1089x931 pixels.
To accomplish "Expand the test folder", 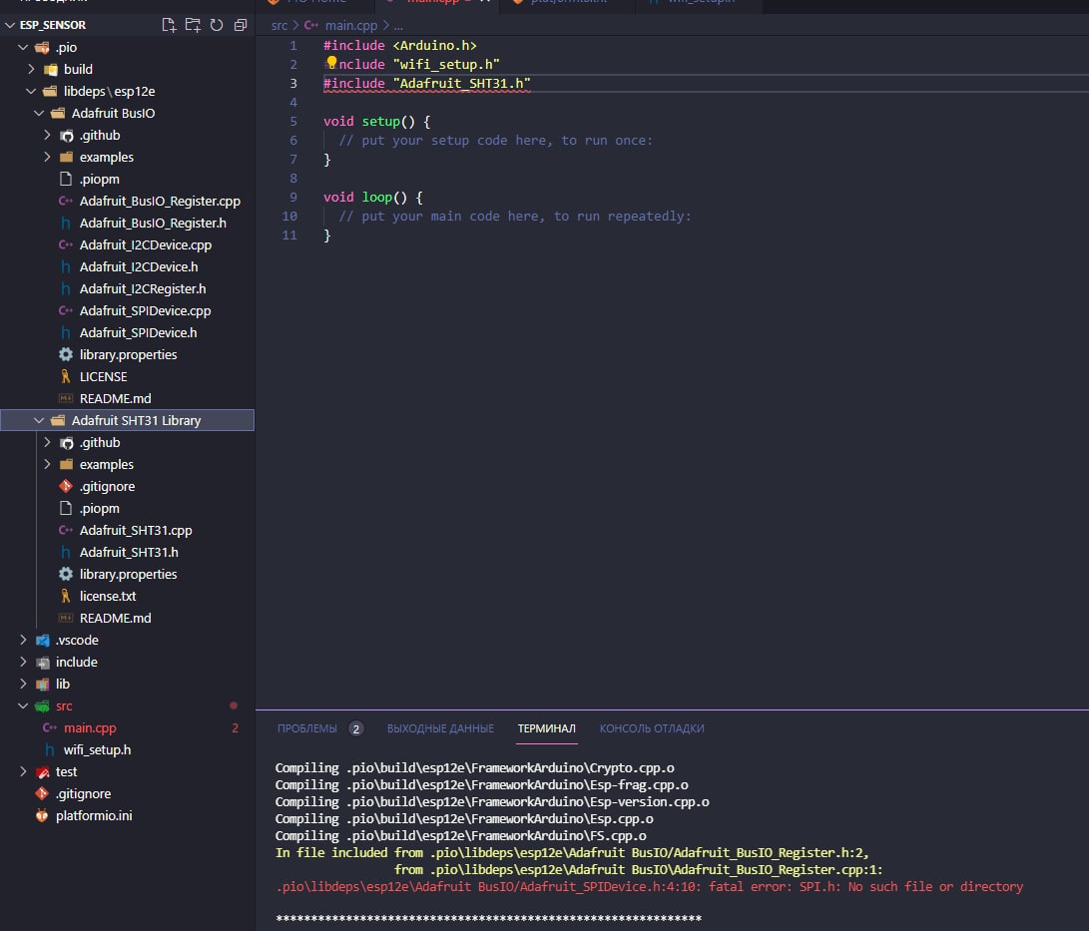I will click(66, 771).
